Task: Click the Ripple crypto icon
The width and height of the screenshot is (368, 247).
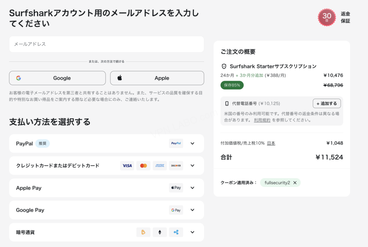Action: [176, 232]
